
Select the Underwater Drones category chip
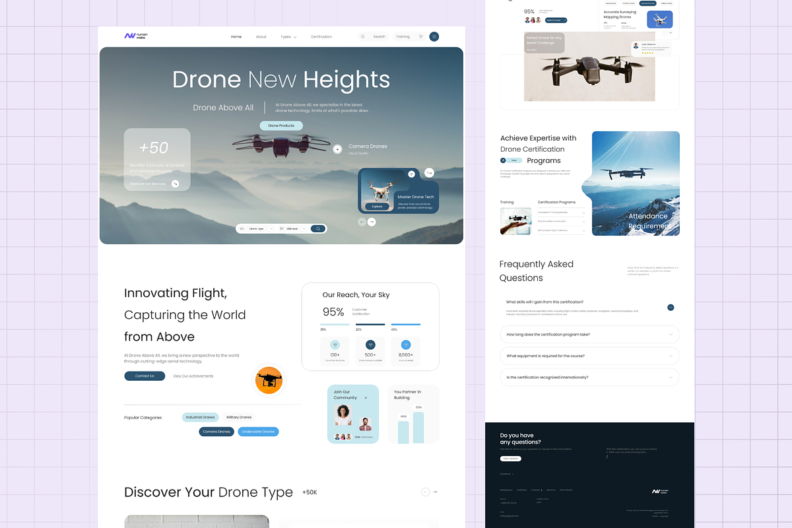pyautogui.click(x=258, y=432)
